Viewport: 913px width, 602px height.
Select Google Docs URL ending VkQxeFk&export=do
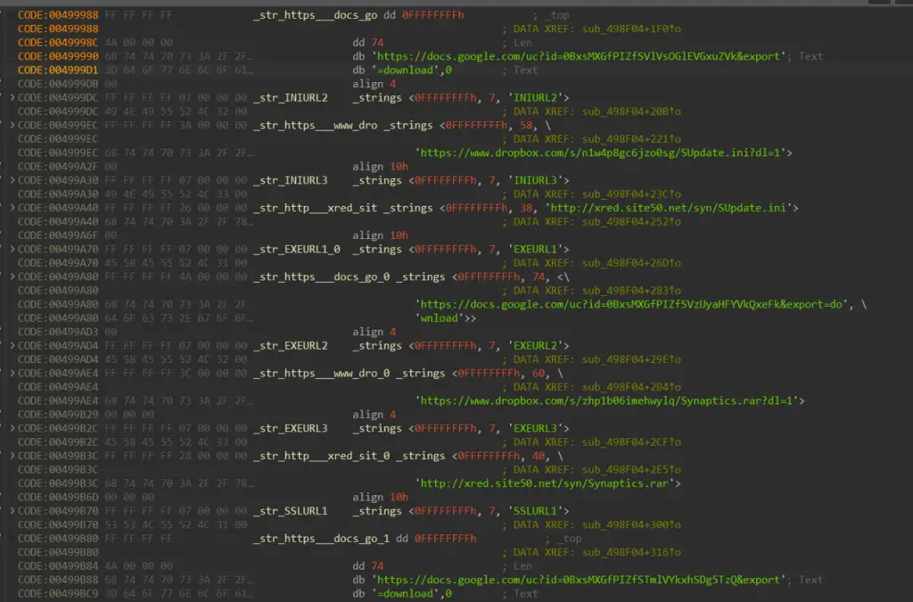(632, 304)
